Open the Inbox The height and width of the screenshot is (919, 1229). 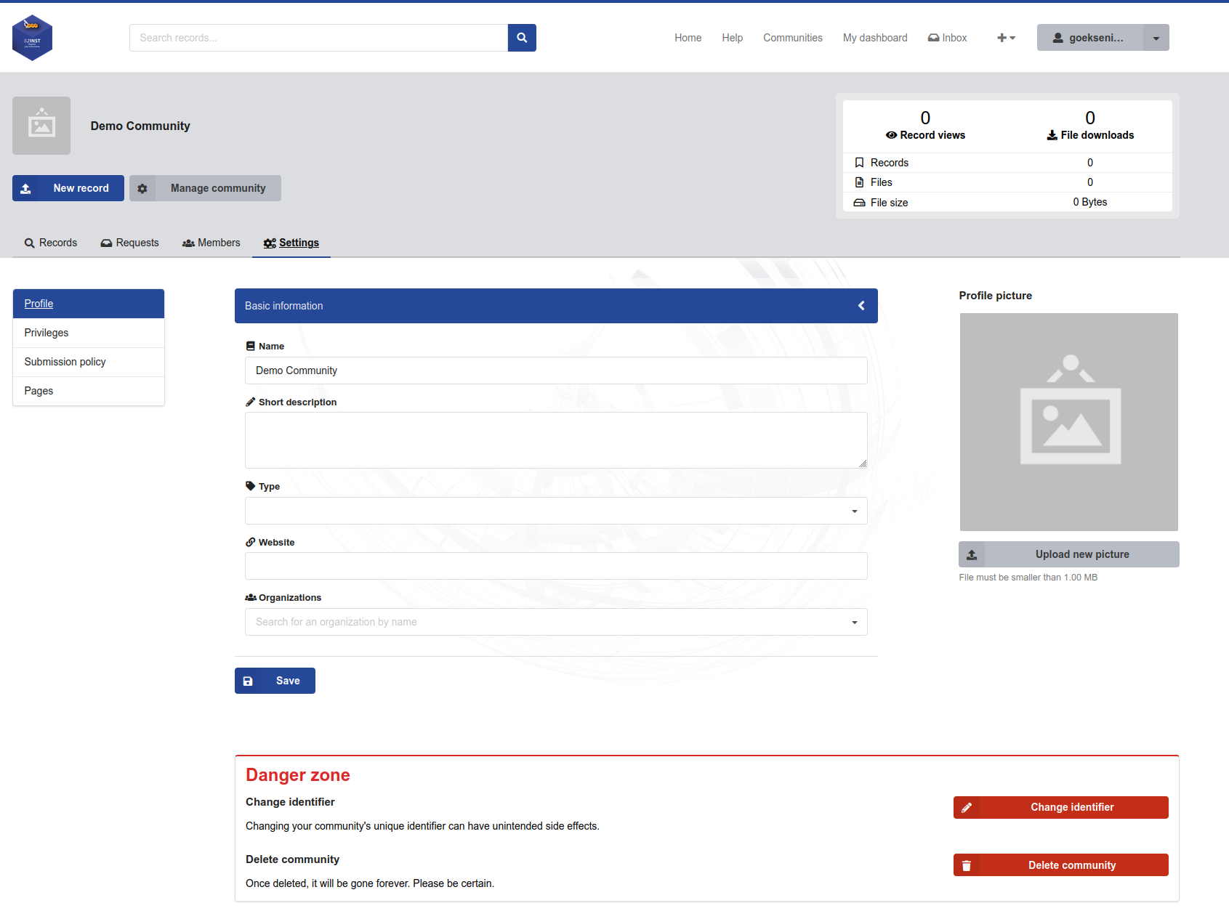[947, 38]
